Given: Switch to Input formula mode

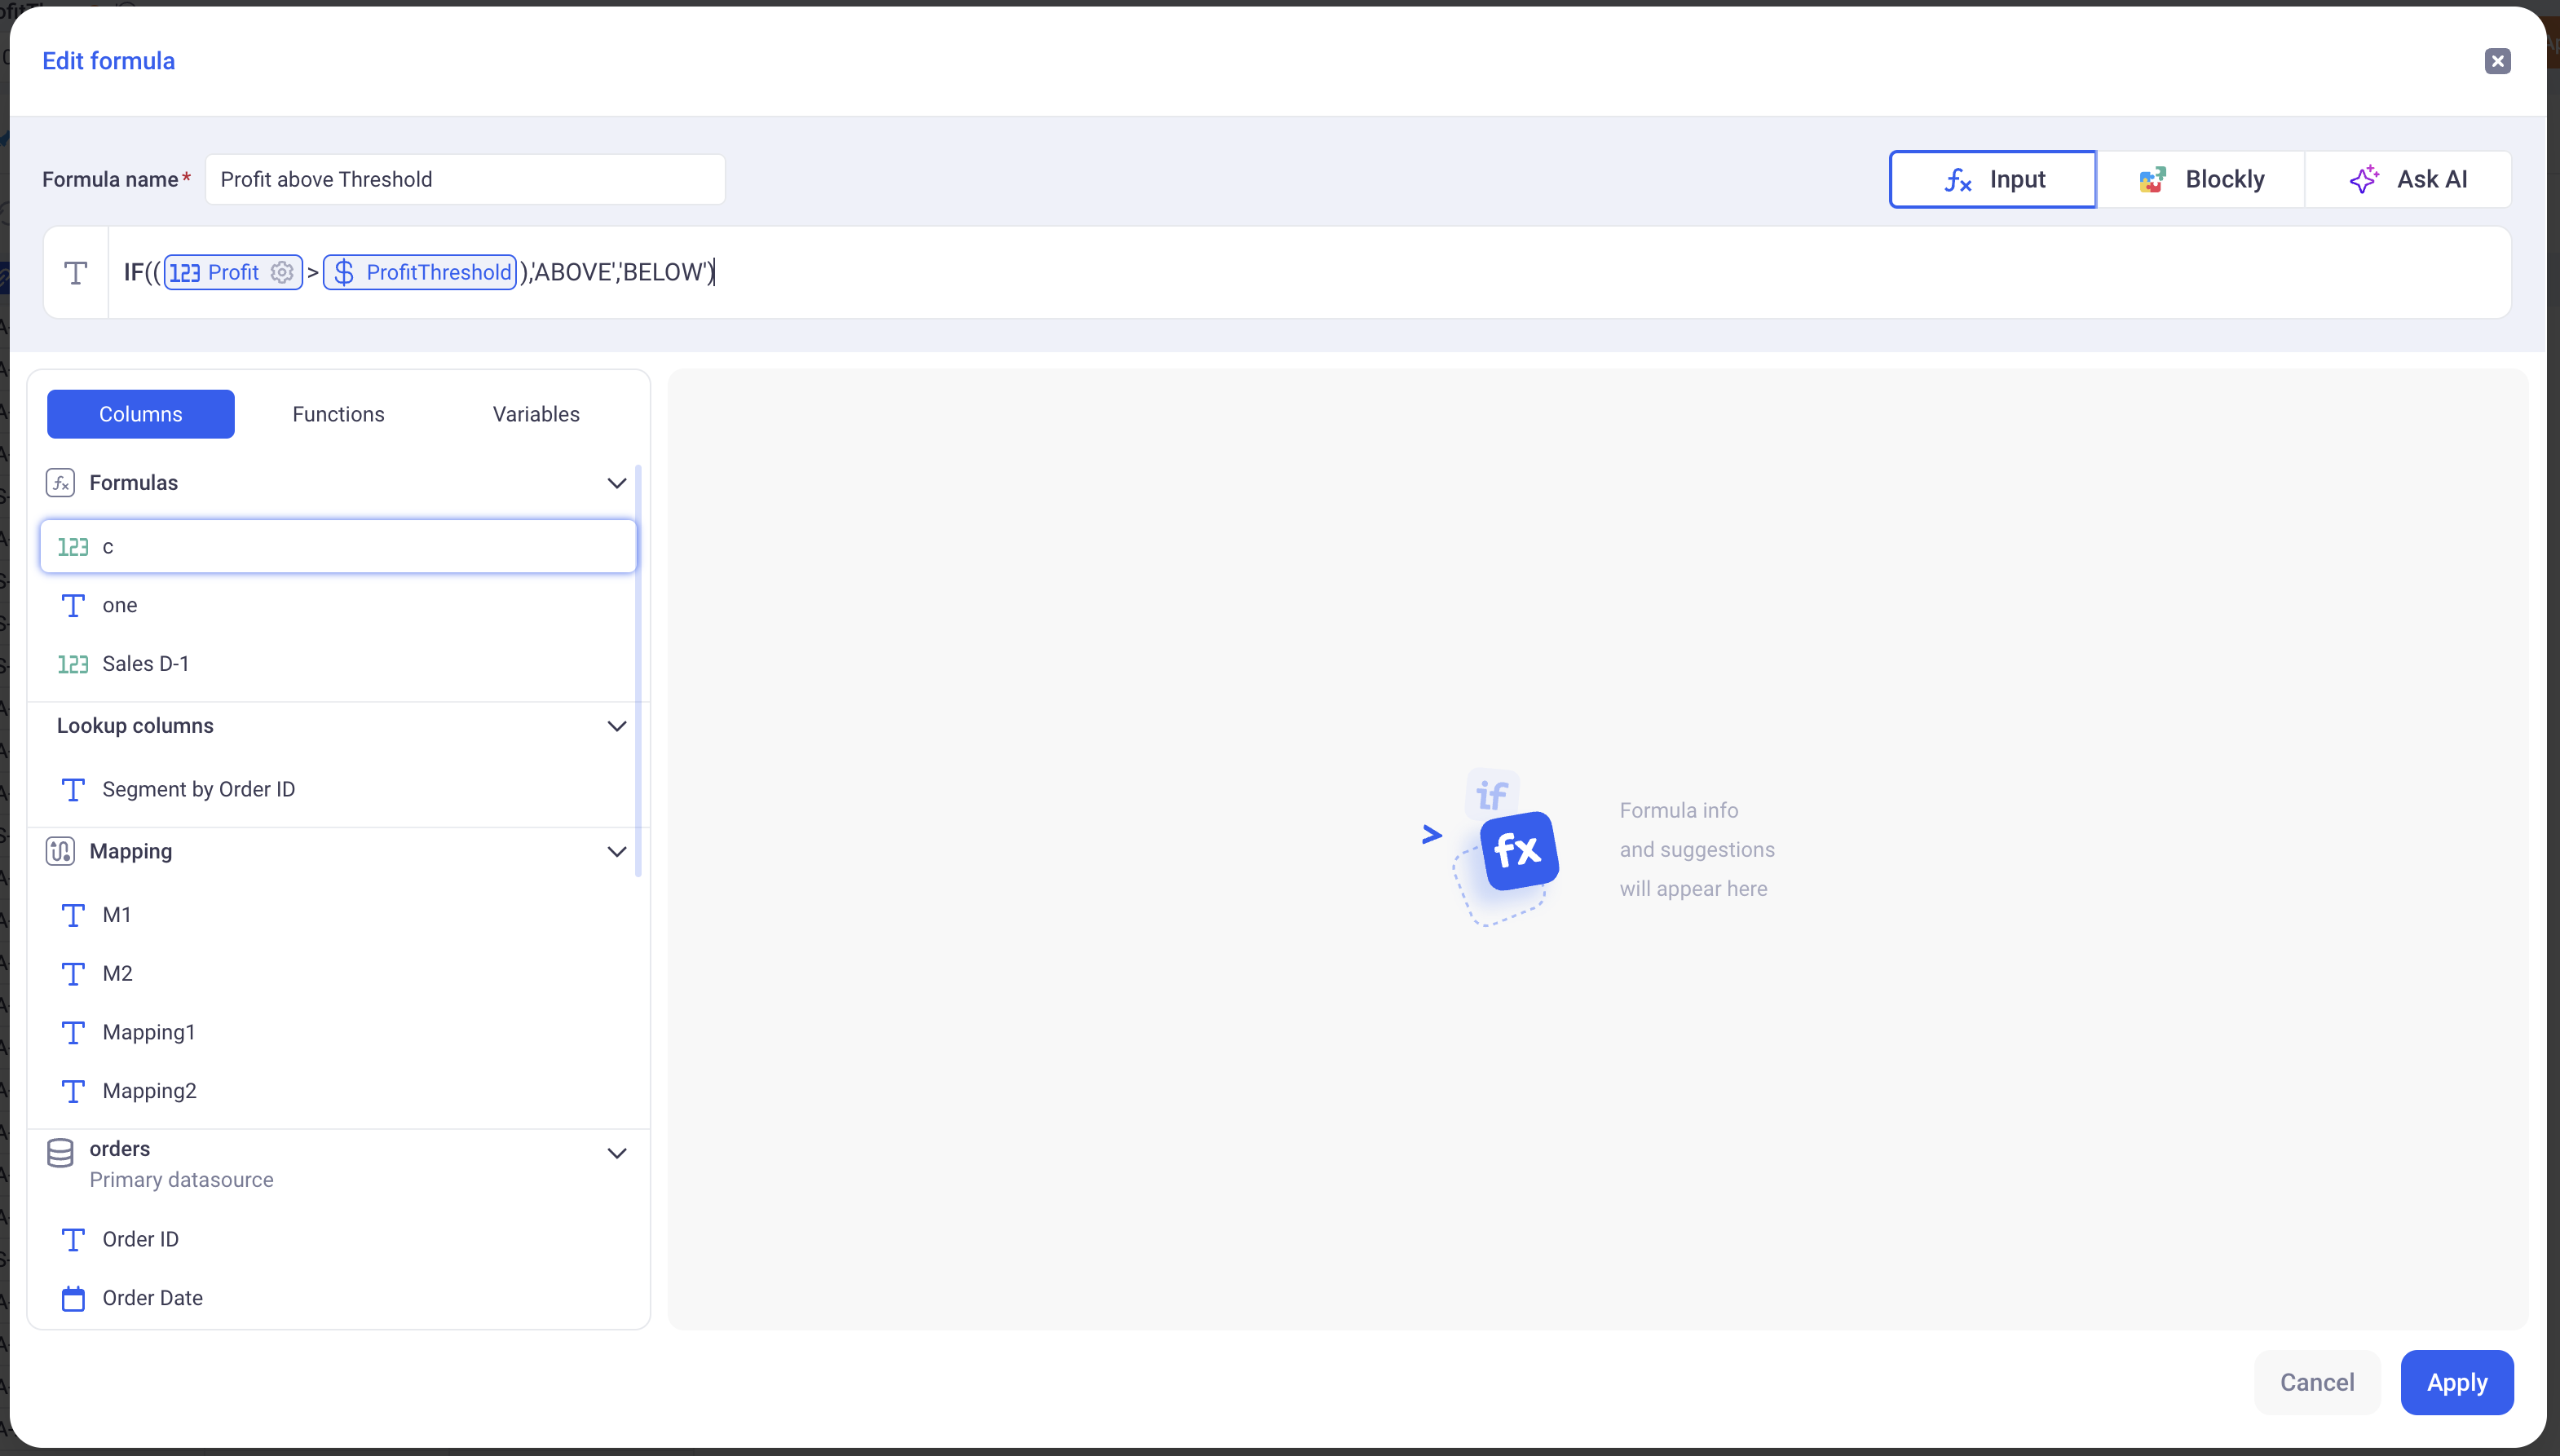Looking at the screenshot, I should coord(1992,179).
